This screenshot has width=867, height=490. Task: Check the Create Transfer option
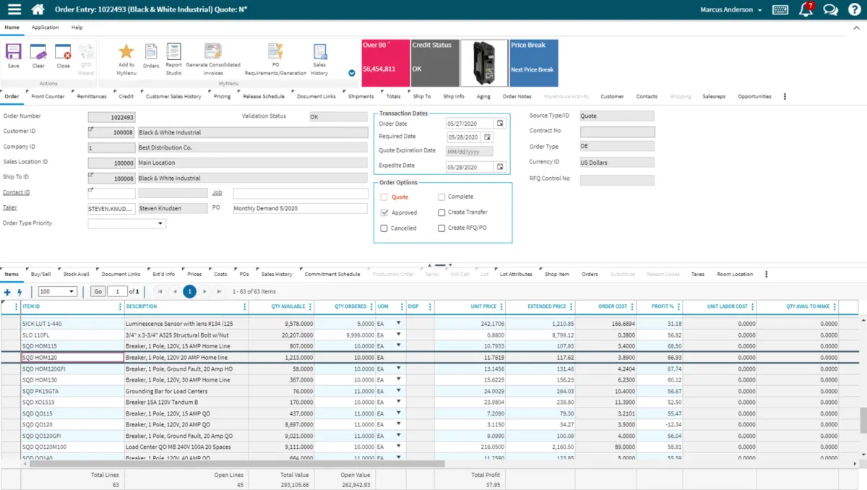click(441, 212)
